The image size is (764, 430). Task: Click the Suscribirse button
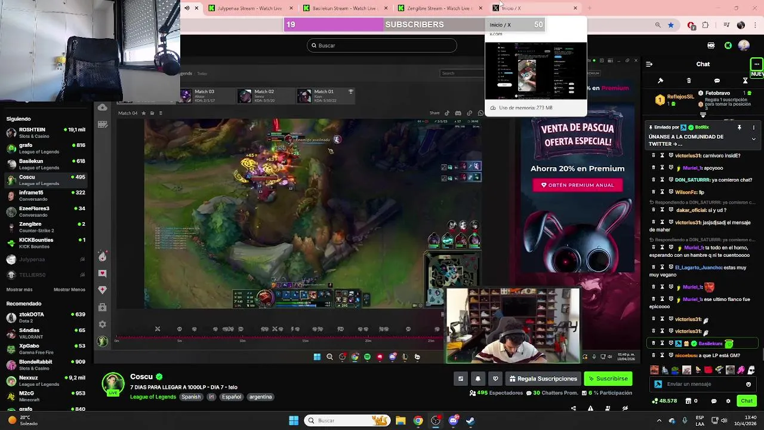click(x=608, y=379)
